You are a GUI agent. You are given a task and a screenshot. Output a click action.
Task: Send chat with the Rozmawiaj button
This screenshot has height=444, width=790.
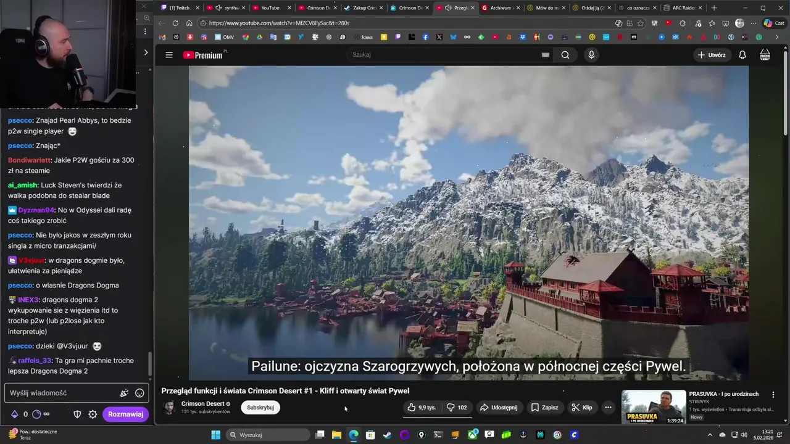pos(125,414)
